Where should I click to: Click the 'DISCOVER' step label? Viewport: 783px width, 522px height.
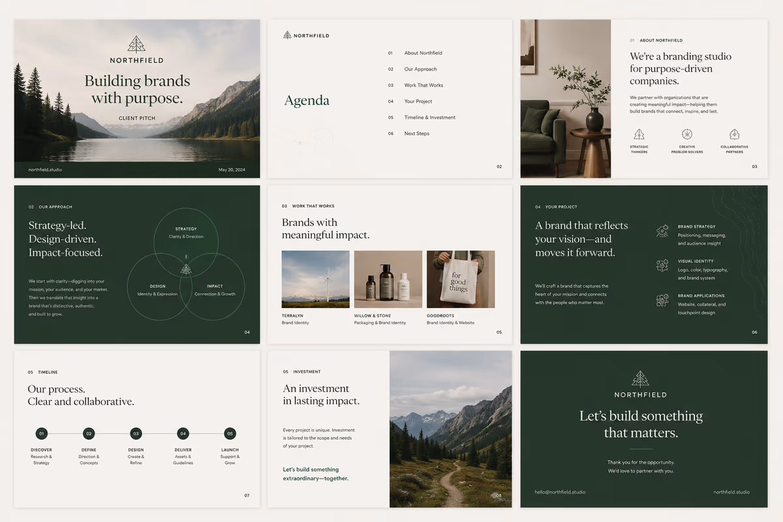[x=42, y=450]
